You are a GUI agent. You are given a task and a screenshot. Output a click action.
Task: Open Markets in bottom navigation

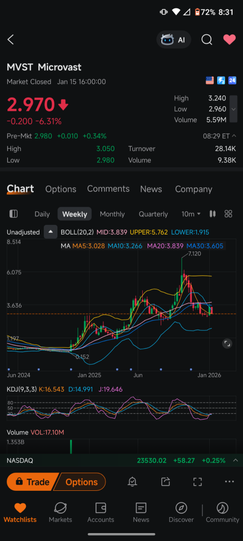click(x=60, y=512)
